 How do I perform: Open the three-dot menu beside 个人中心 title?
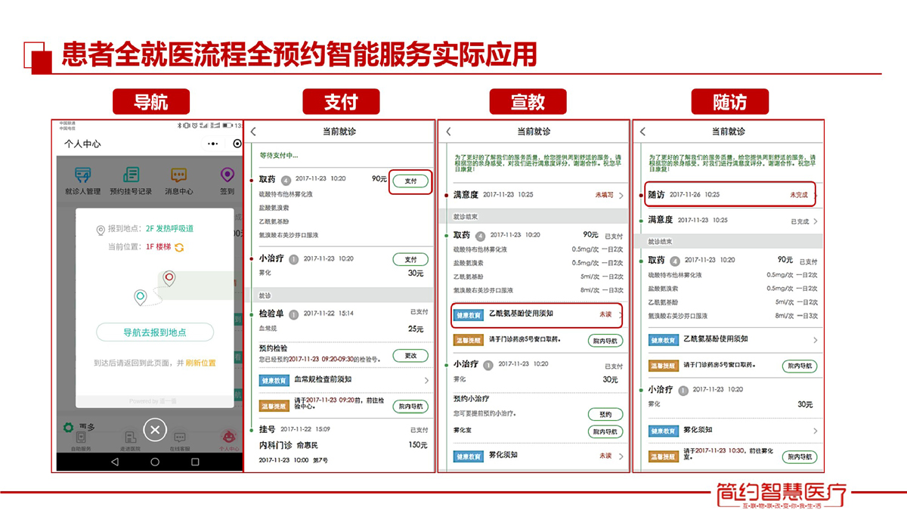pos(213,144)
